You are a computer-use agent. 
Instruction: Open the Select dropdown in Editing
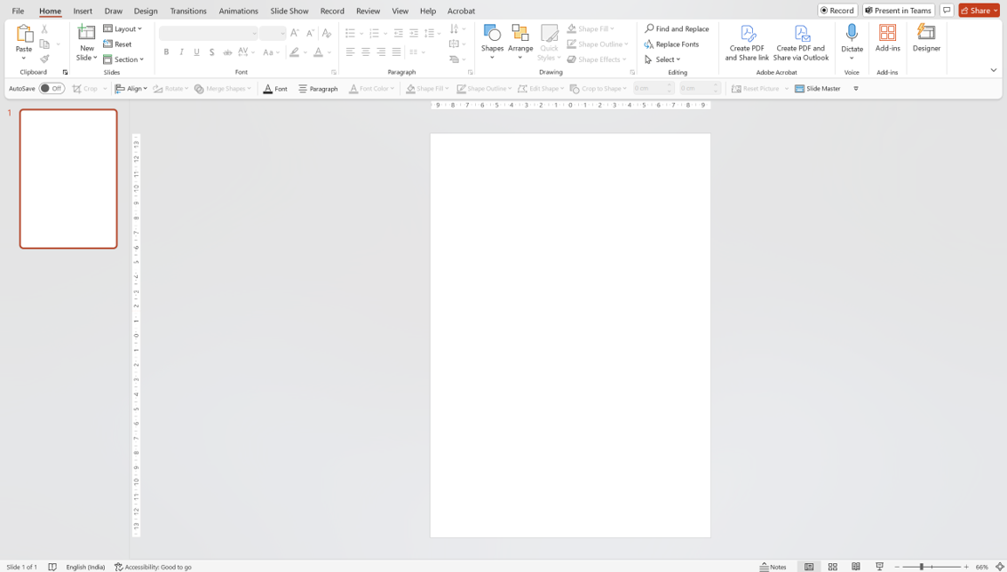pos(663,60)
